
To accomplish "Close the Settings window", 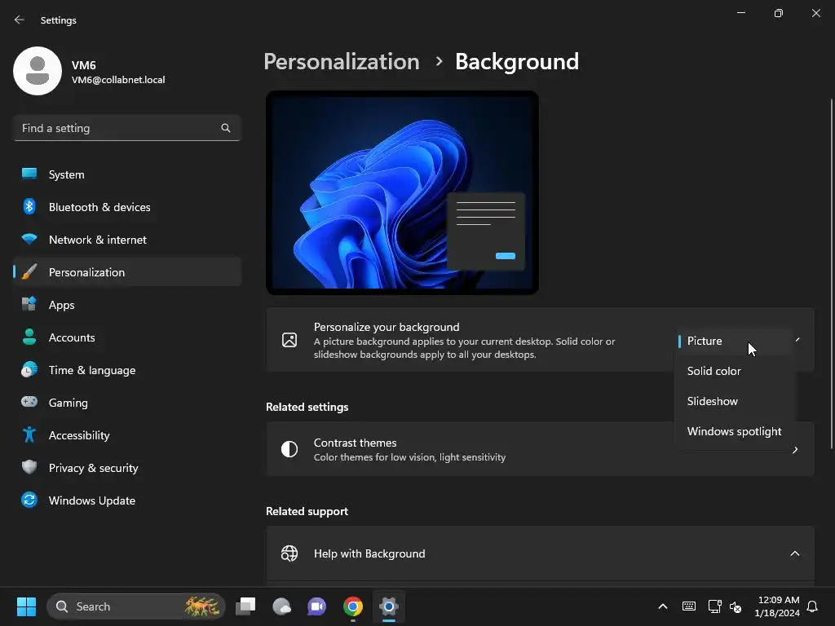I will point(815,13).
